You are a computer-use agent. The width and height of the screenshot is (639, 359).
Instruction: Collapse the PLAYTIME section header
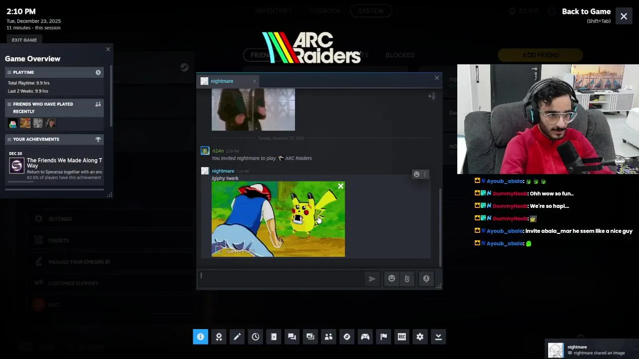(x=54, y=72)
